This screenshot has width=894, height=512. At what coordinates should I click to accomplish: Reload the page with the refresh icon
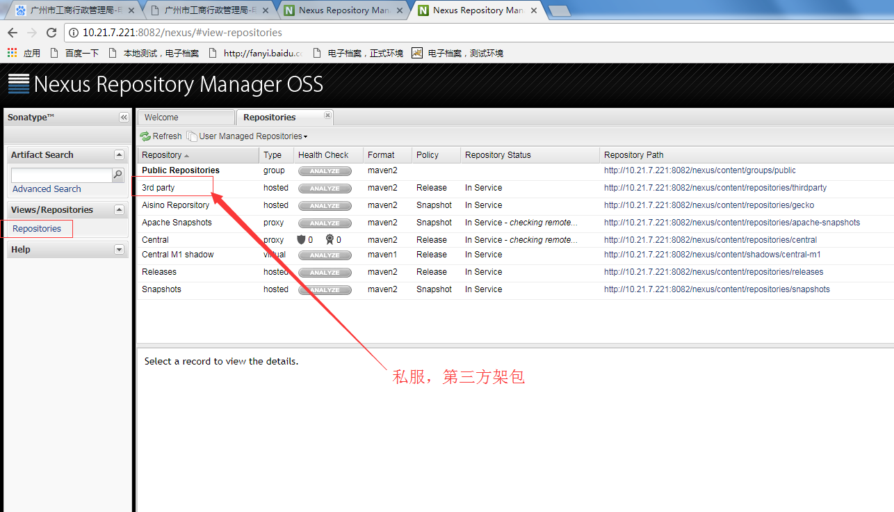(51, 33)
